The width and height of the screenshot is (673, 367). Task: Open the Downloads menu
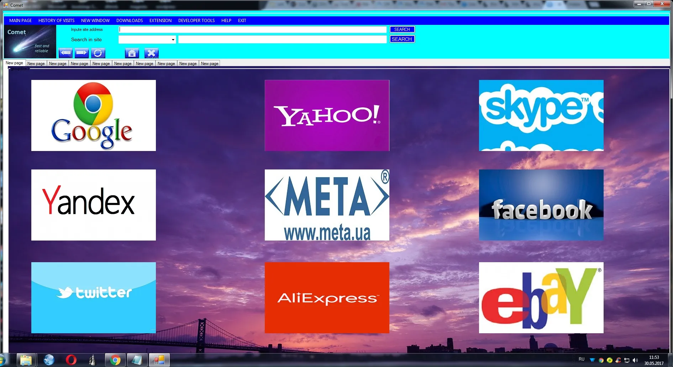click(x=130, y=21)
